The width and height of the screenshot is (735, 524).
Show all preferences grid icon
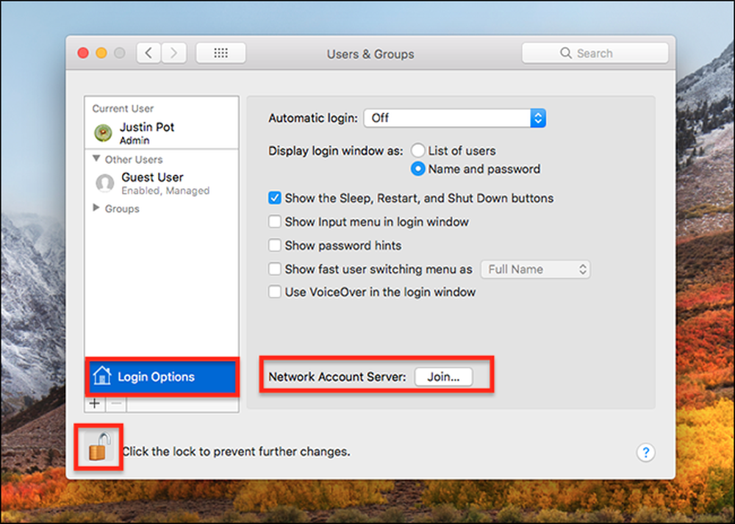click(x=220, y=53)
